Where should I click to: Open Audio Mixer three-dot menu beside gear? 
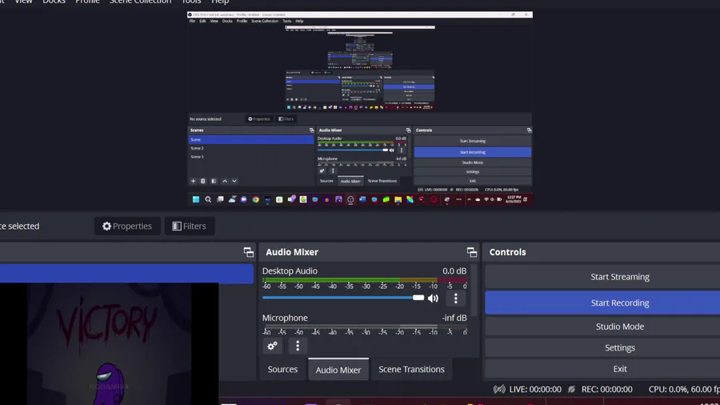(x=298, y=346)
